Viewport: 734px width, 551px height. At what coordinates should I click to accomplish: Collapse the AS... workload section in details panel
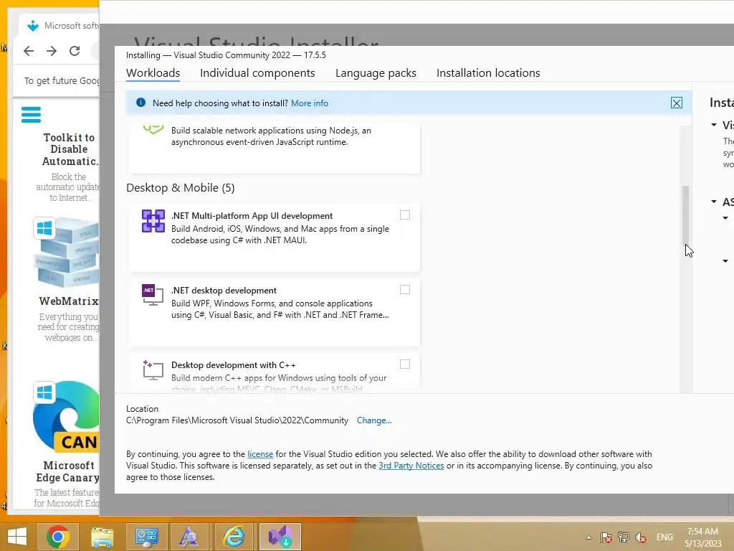coord(714,202)
